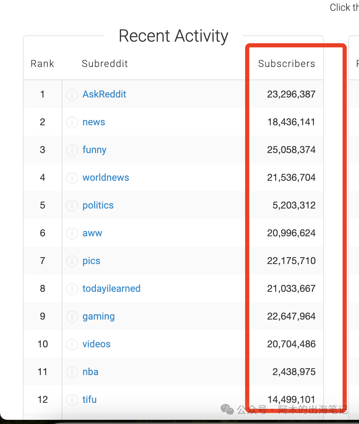The height and width of the screenshot is (424, 359).
Task: Click the info icon beside videos
Action: pyautogui.click(x=72, y=344)
